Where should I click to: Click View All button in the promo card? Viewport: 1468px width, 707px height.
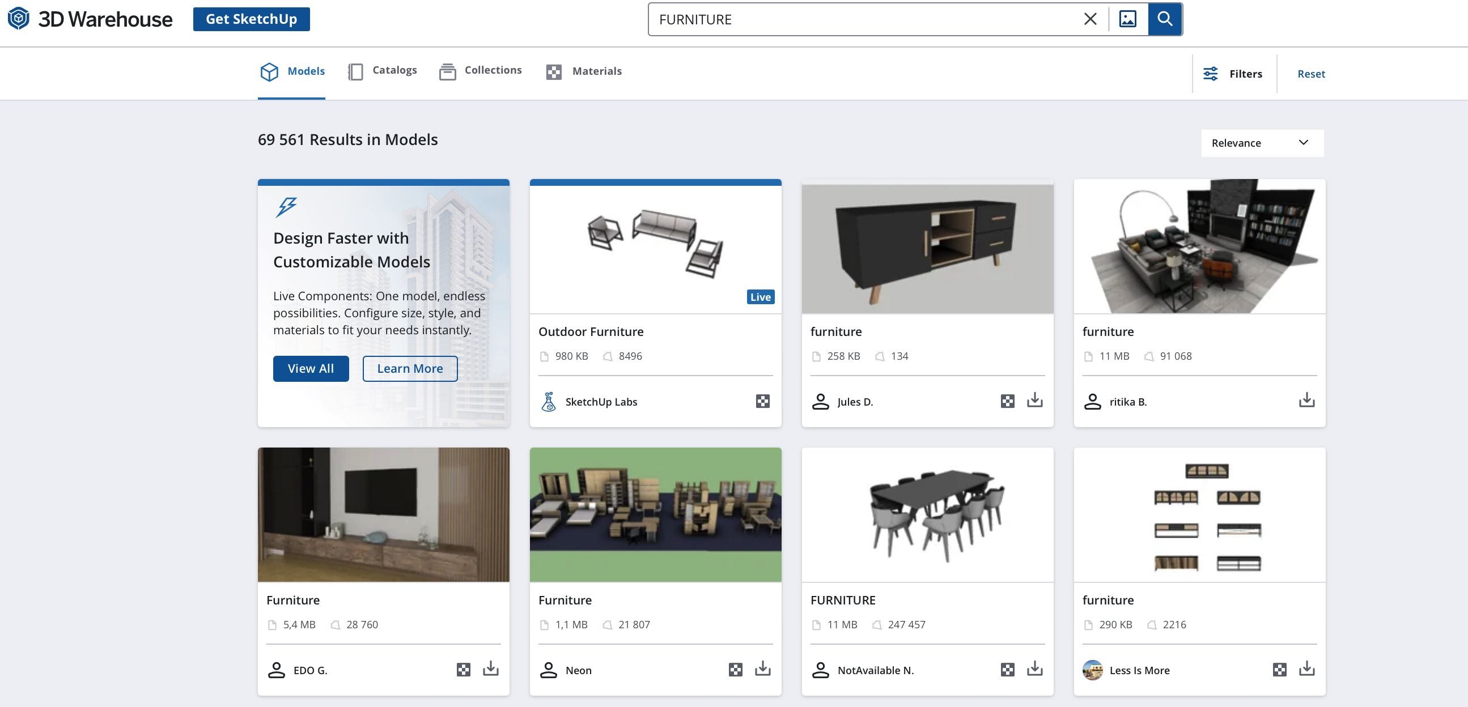311,368
